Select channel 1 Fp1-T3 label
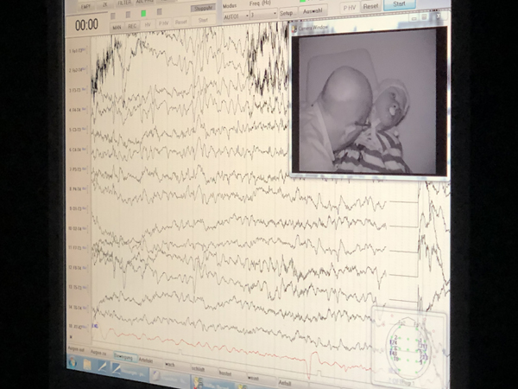 tap(77, 51)
